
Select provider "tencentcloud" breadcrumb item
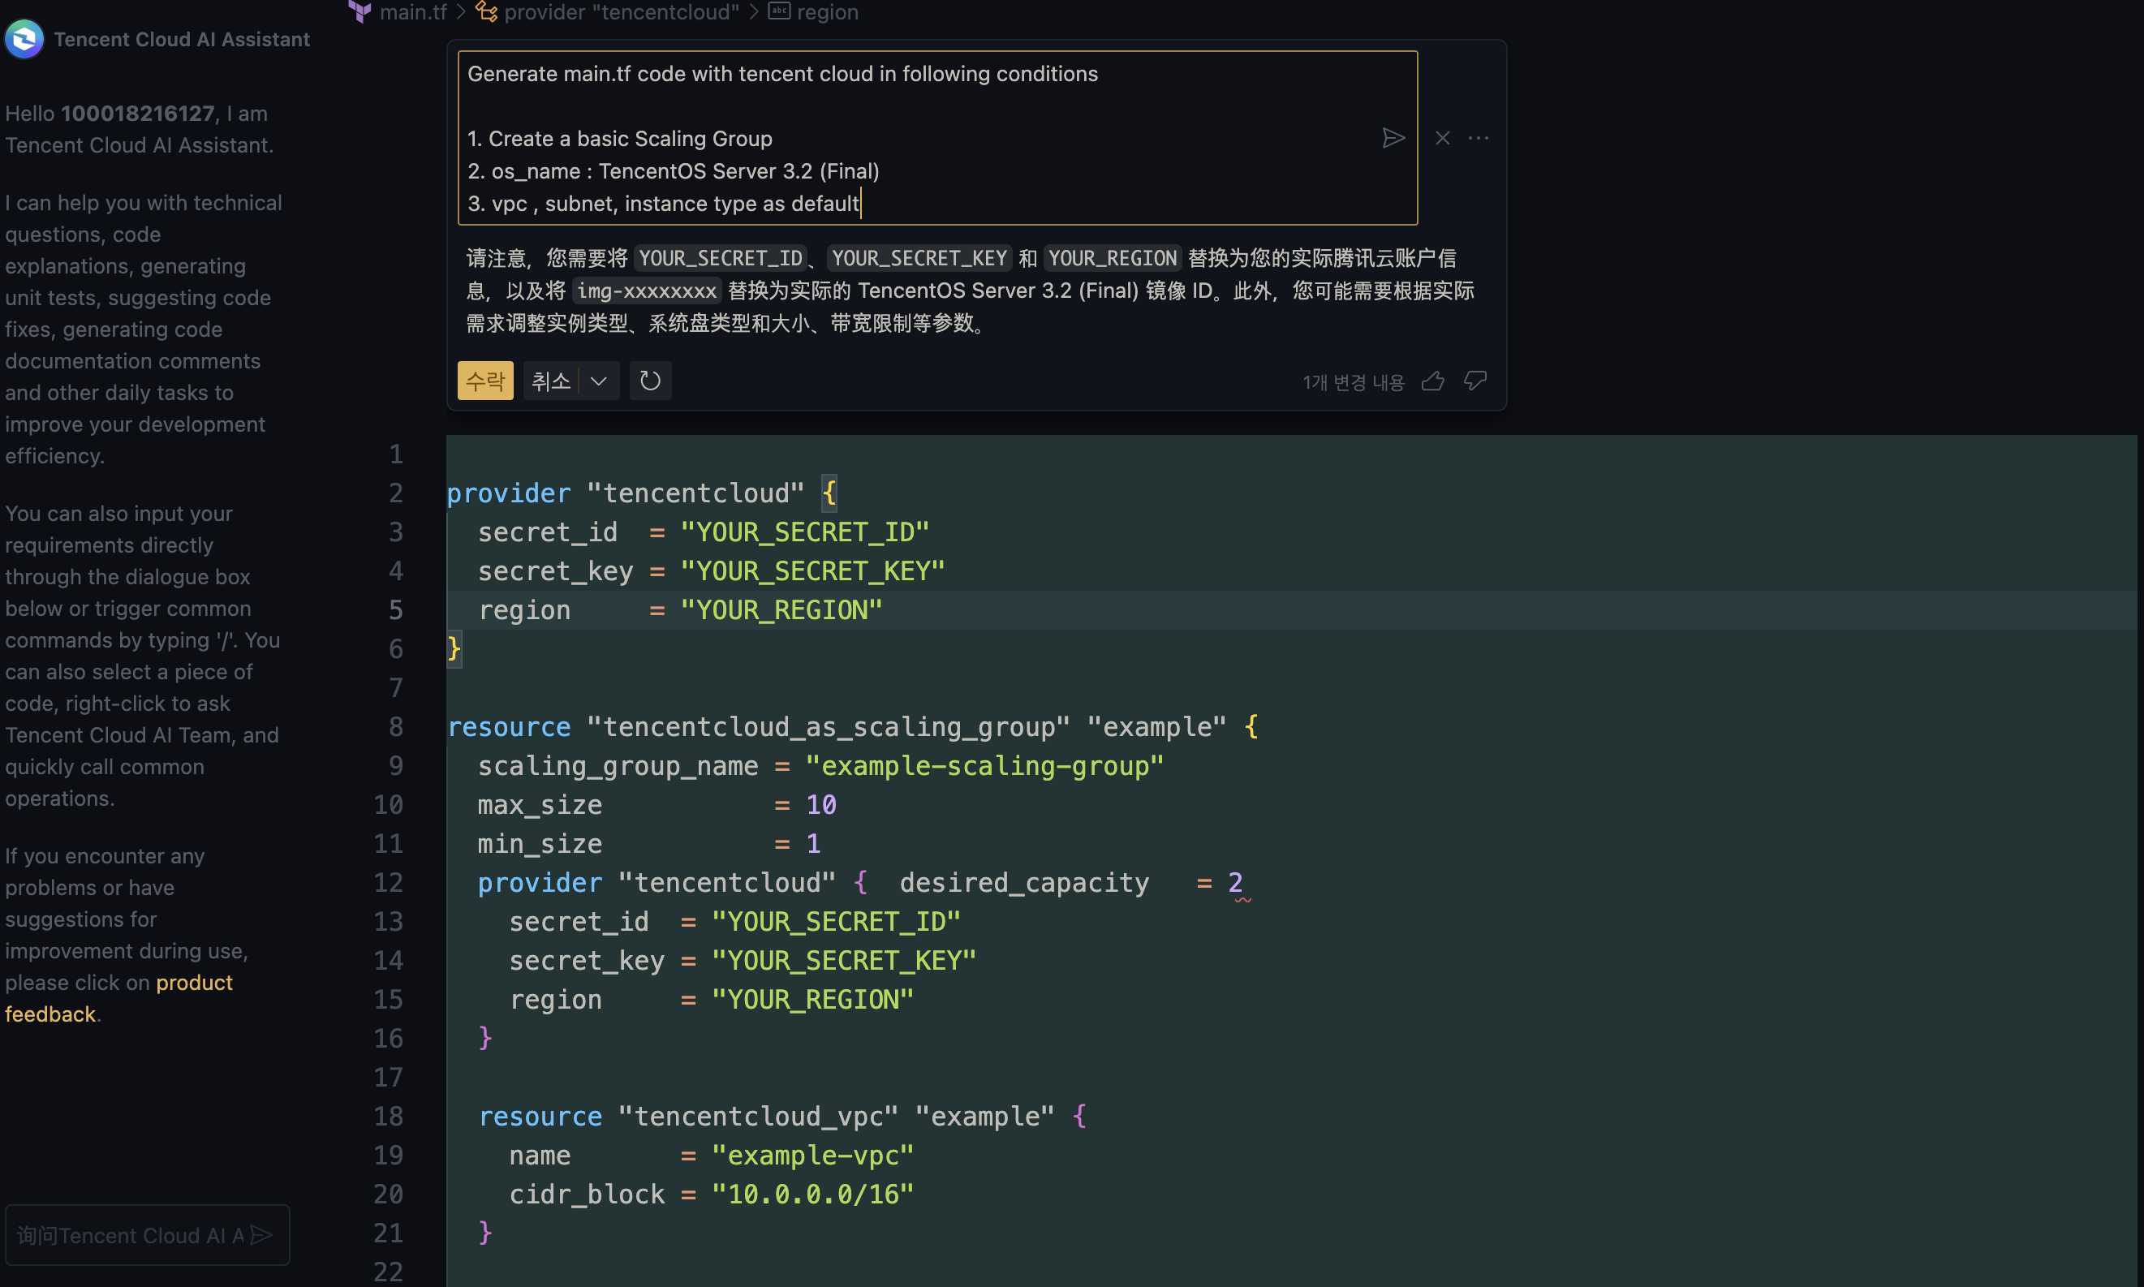click(621, 12)
